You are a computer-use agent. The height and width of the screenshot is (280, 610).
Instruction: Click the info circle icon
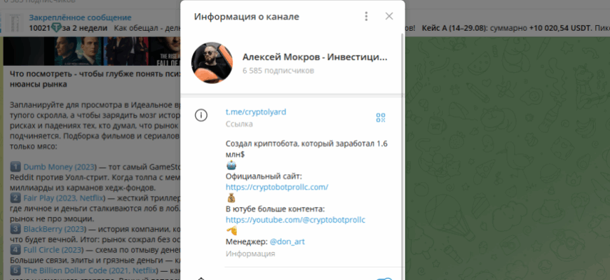(x=201, y=115)
